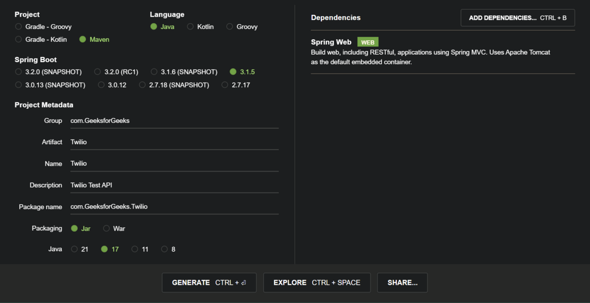
Task: Click the Project section heading
Action: click(x=27, y=14)
